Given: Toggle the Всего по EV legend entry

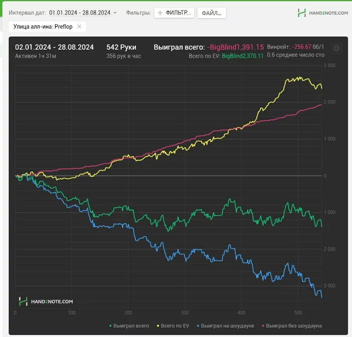Looking at the screenshot, I should [x=173, y=326].
